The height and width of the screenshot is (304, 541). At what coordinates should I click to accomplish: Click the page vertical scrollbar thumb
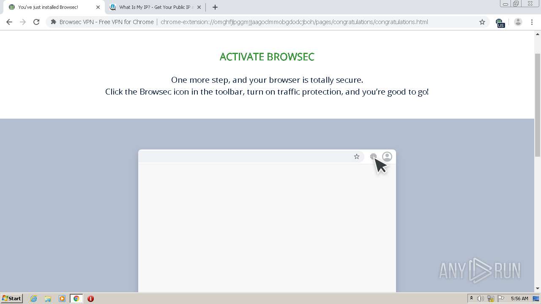(x=538, y=105)
